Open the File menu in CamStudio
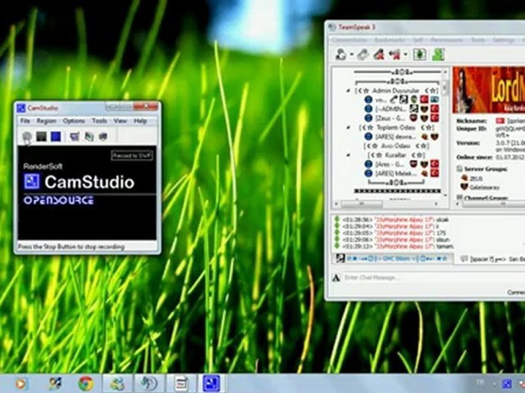This screenshot has width=525, height=393. pos(25,121)
